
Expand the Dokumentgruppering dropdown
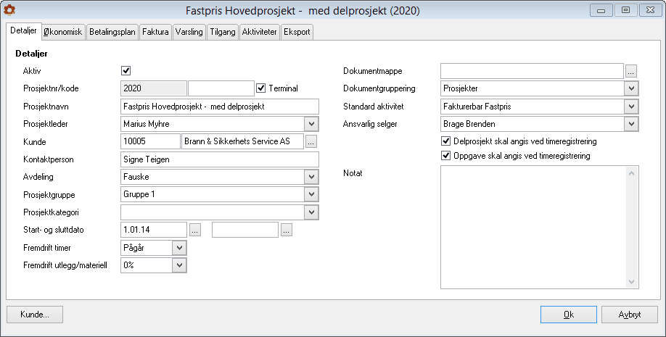631,88
